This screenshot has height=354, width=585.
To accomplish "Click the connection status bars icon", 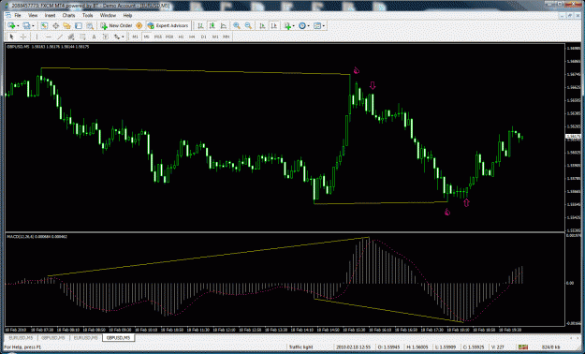I will (523, 347).
